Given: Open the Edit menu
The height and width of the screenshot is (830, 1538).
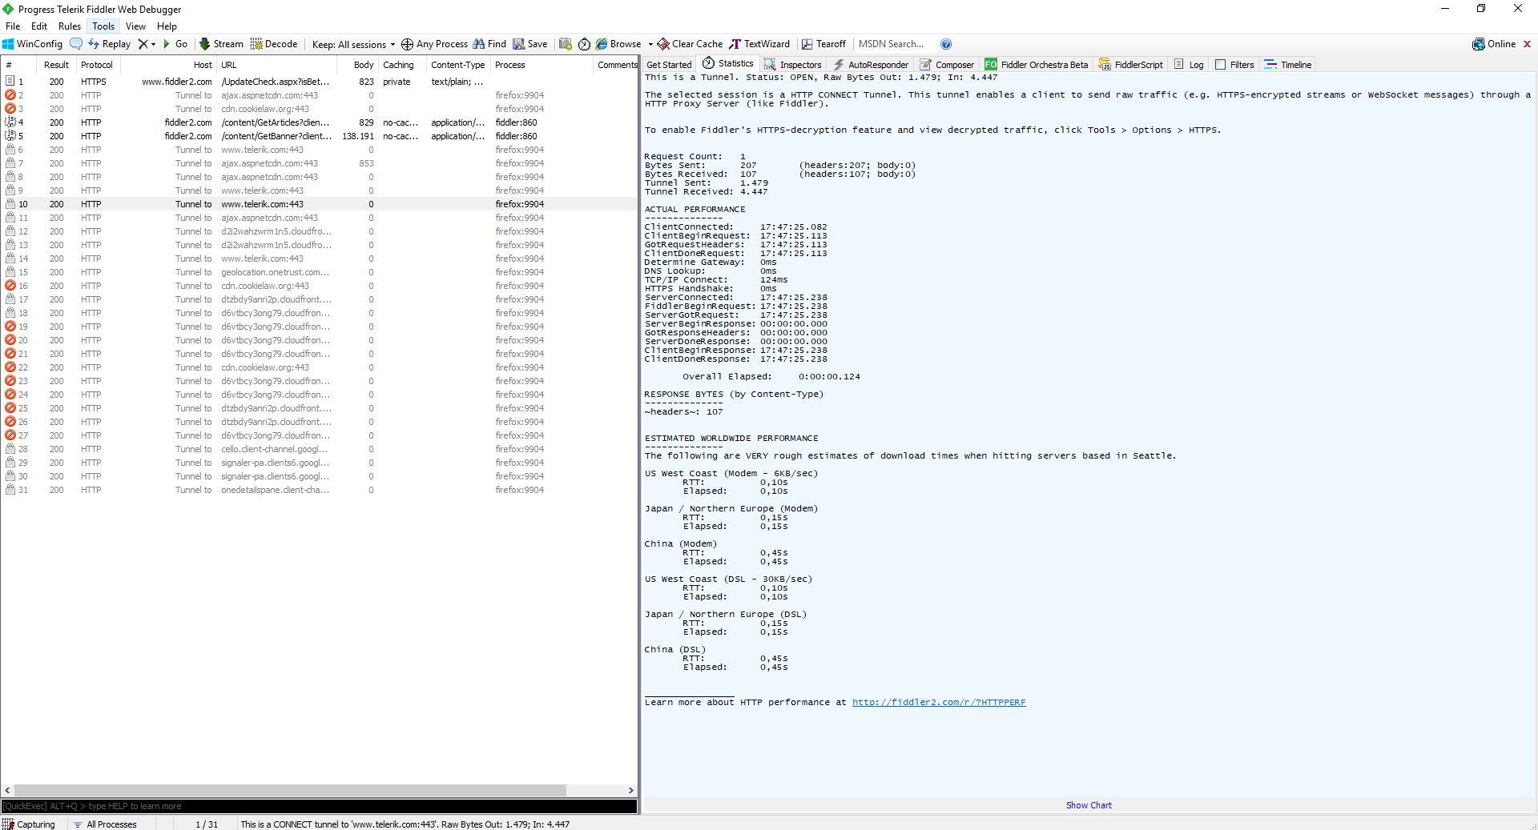Looking at the screenshot, I should (39, 26).
